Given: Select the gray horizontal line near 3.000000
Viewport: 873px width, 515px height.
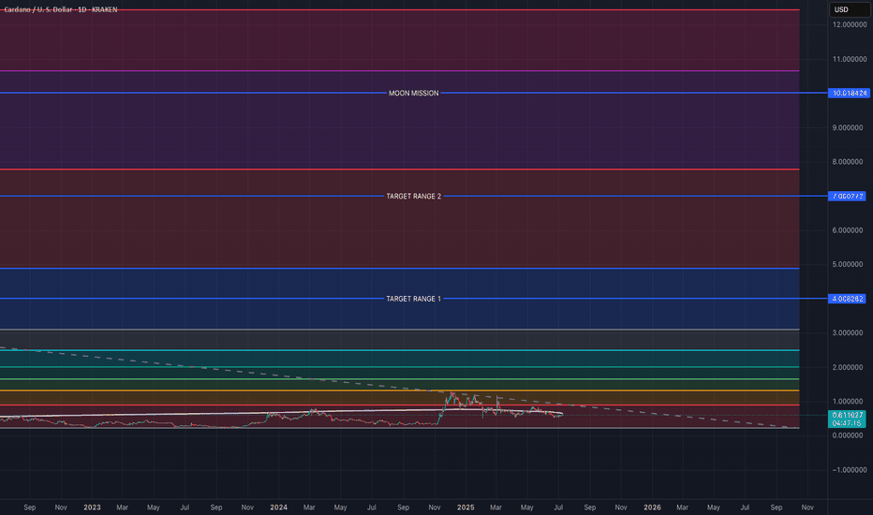Looking at the screenshot, I should [x=399, y=330].
